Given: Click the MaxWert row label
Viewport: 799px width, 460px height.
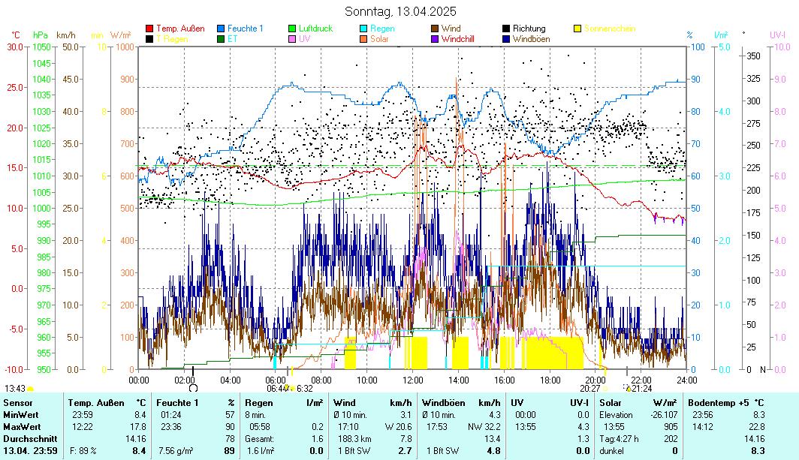Looking at the screenshot, I should (21, 426).
